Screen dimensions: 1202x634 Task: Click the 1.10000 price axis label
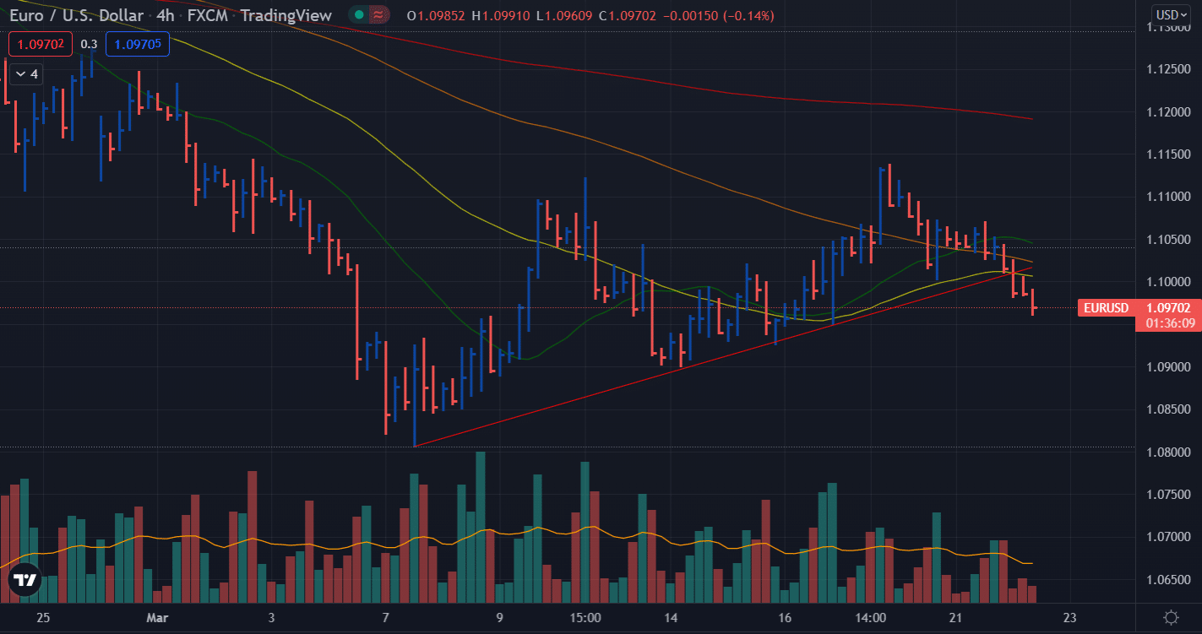pos(1168,282)
